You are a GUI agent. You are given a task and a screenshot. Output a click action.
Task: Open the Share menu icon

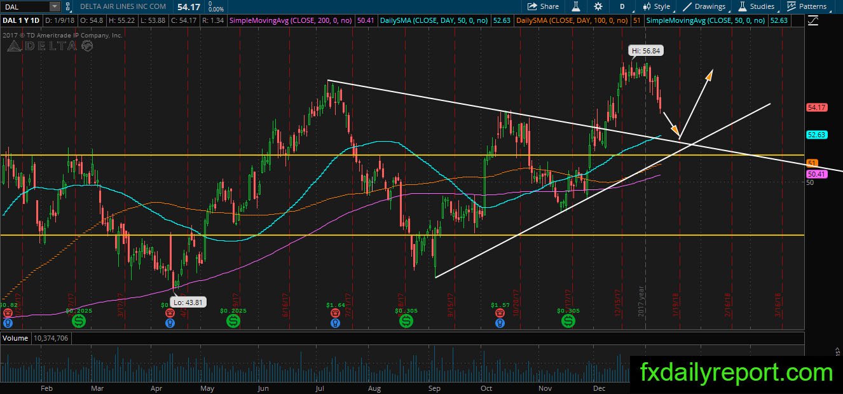pos(531,6)
